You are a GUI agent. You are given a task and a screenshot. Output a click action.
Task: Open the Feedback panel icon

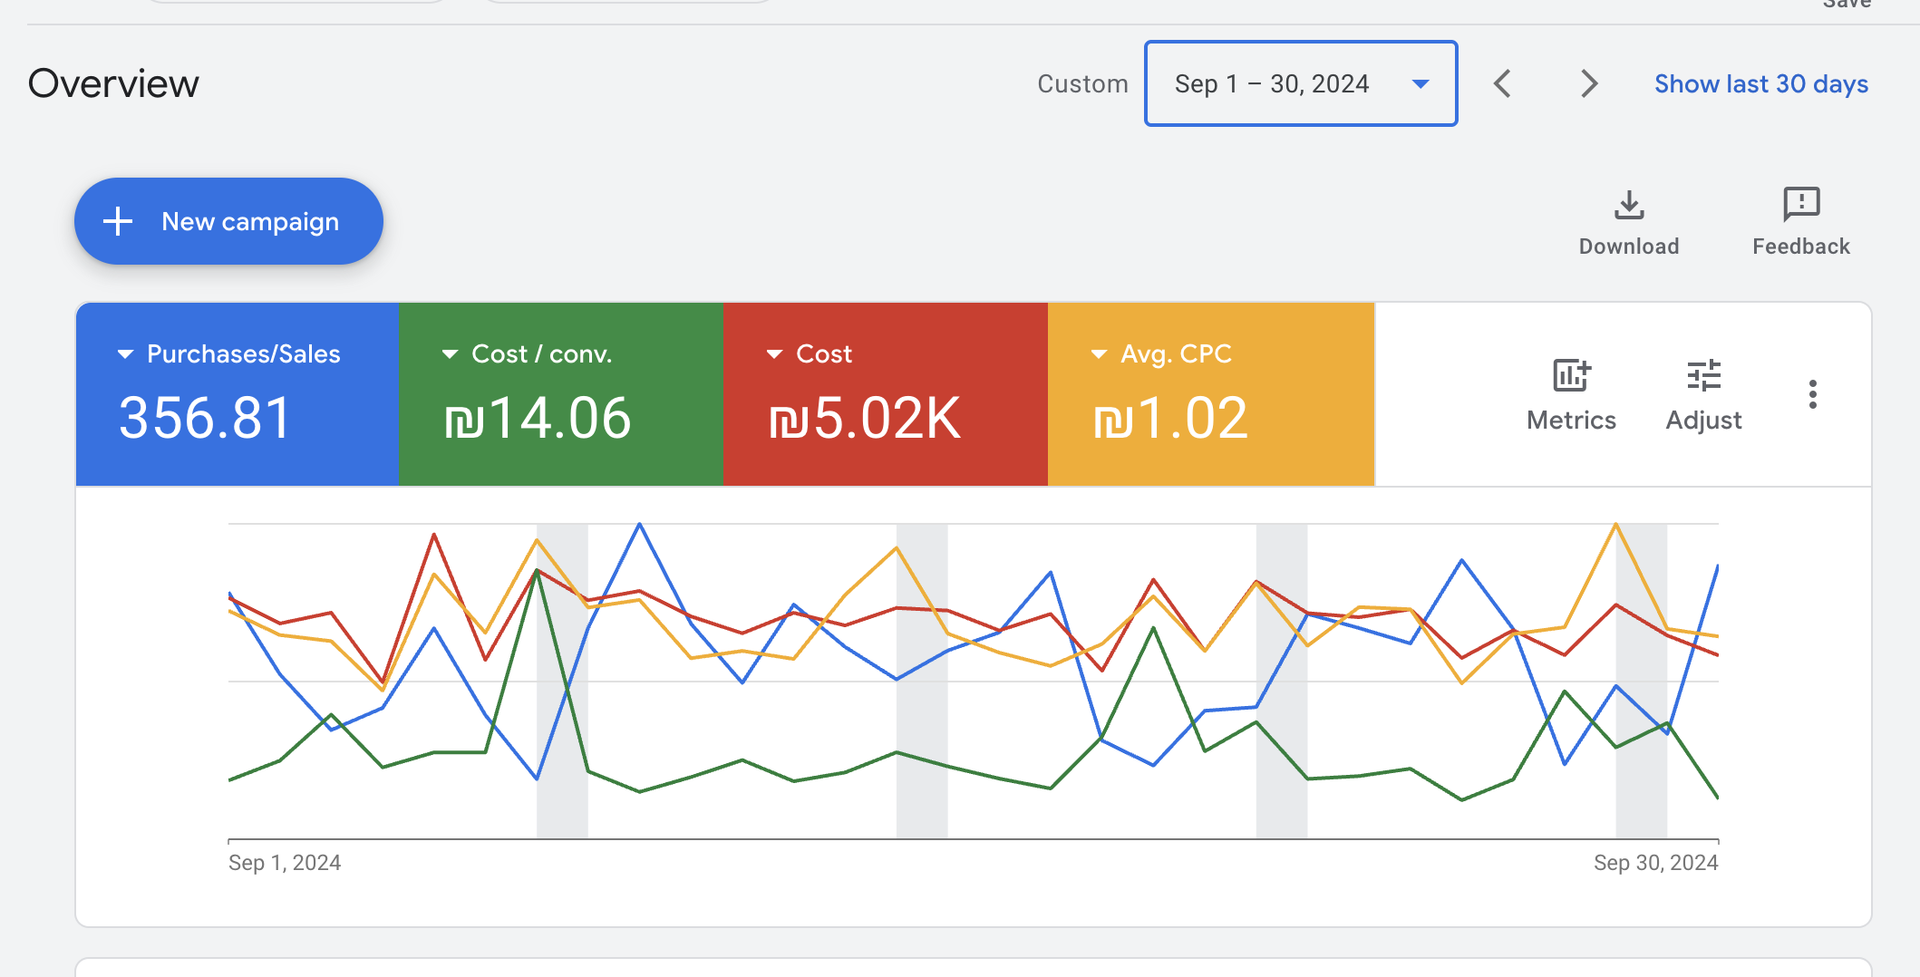[1800, 205]
